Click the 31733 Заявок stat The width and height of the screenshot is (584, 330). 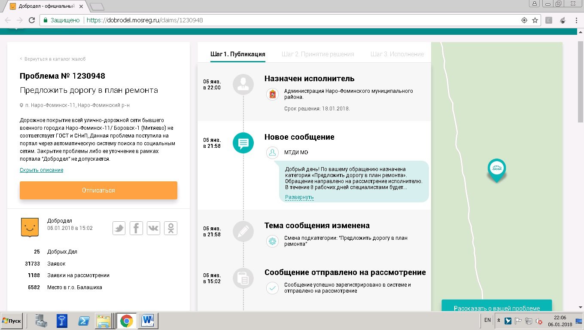46,264
